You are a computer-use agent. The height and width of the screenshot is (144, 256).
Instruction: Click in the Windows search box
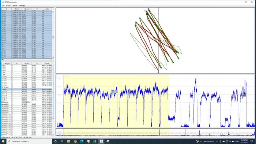coord(29,141)
